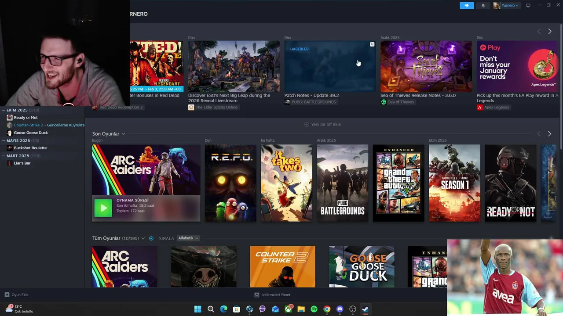Screen dimensions: 563x316
Task: Click the Sea of Thieves game link
Action: point(397,102)
